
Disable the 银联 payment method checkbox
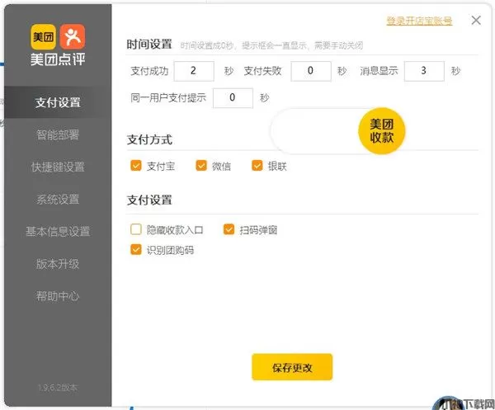[257, 165]
